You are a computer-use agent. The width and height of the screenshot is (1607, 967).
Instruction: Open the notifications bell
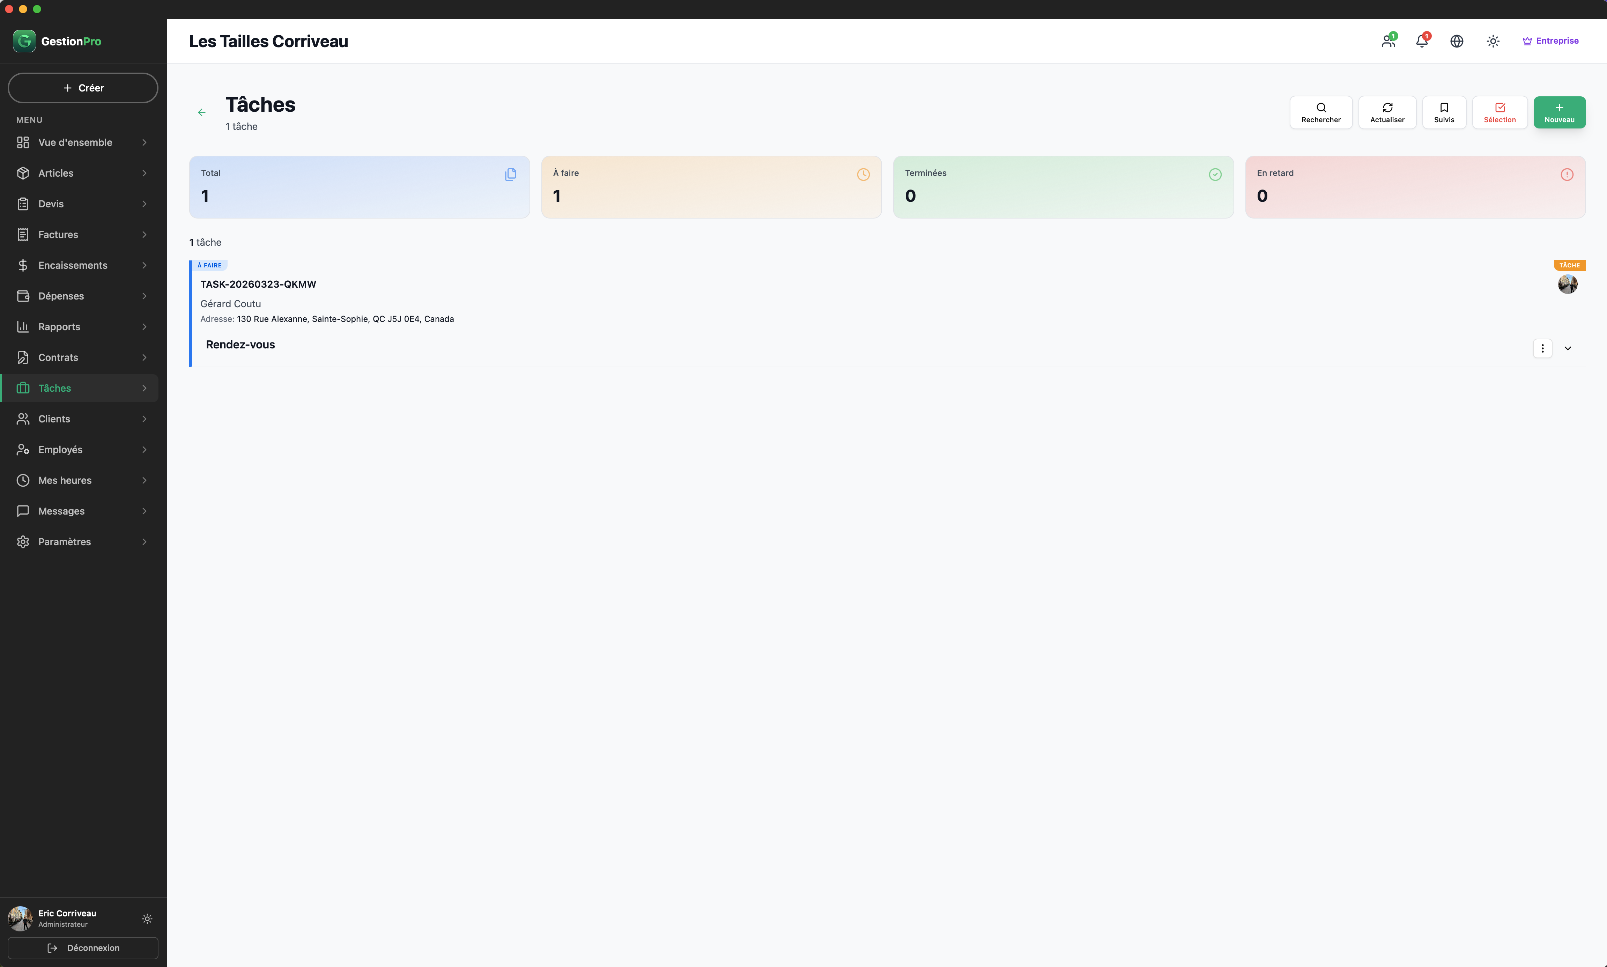tap(1422, 41)
